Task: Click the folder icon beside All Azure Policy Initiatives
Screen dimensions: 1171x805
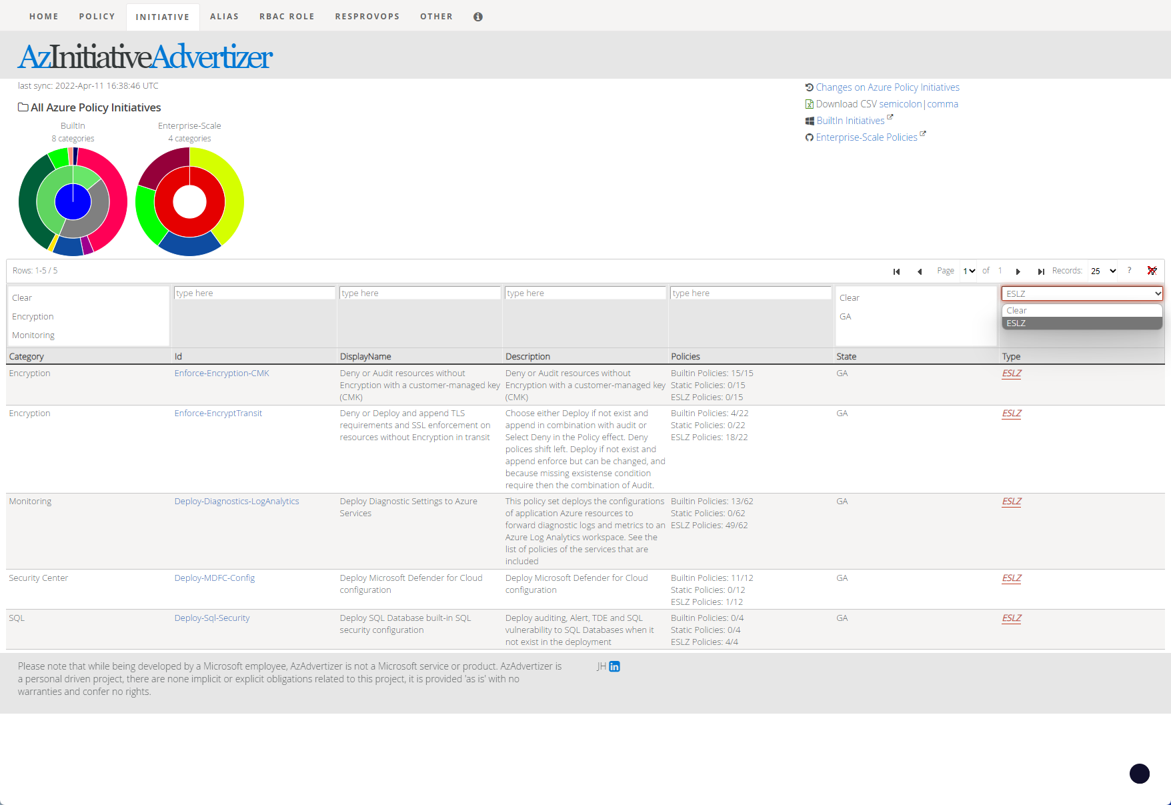Action: click(x=23, y=107)
